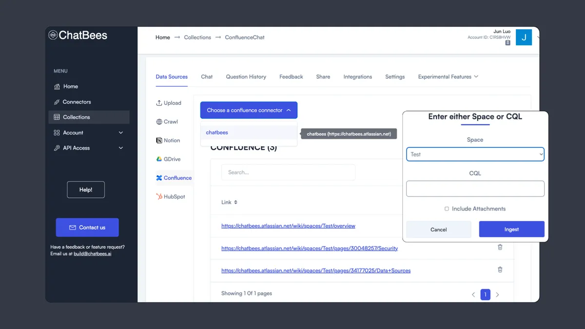
Task: Choose the chatbees connector option
Action: (x=249, y=133)
